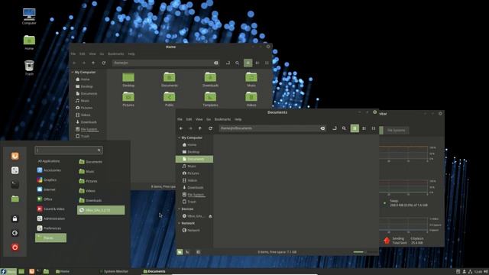
Task: Select Documents folder in Home window
Action: click(x=170, y=79)
